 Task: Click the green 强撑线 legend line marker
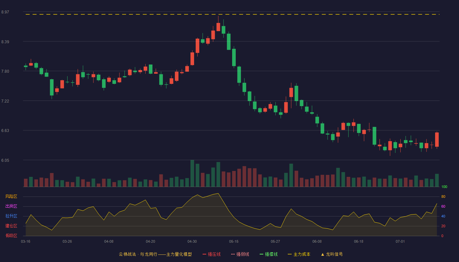[261, 254]
